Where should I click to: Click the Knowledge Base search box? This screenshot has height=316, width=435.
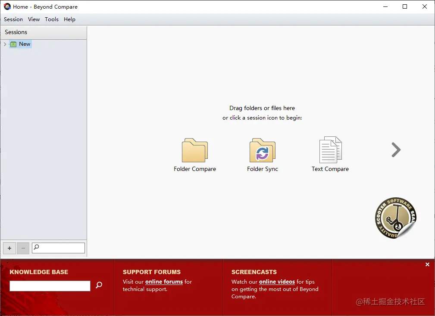click(50, 286)
